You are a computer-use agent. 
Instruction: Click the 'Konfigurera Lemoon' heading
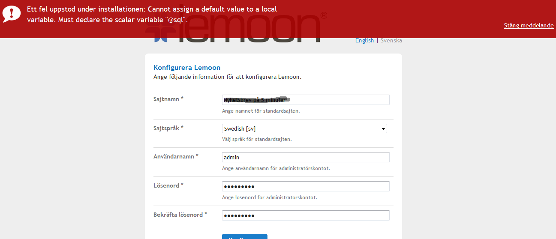click(187, 68)
